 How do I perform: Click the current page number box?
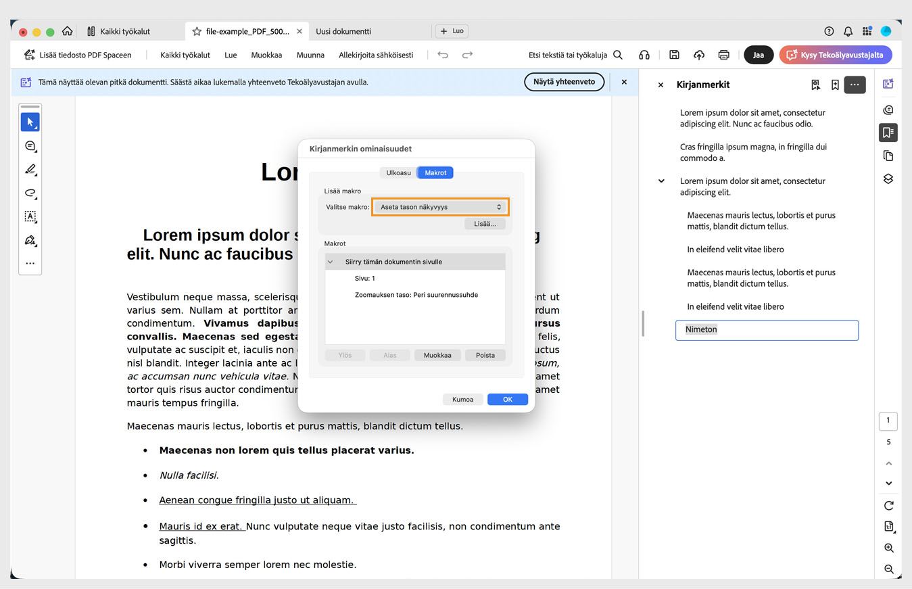pos(888,421)
